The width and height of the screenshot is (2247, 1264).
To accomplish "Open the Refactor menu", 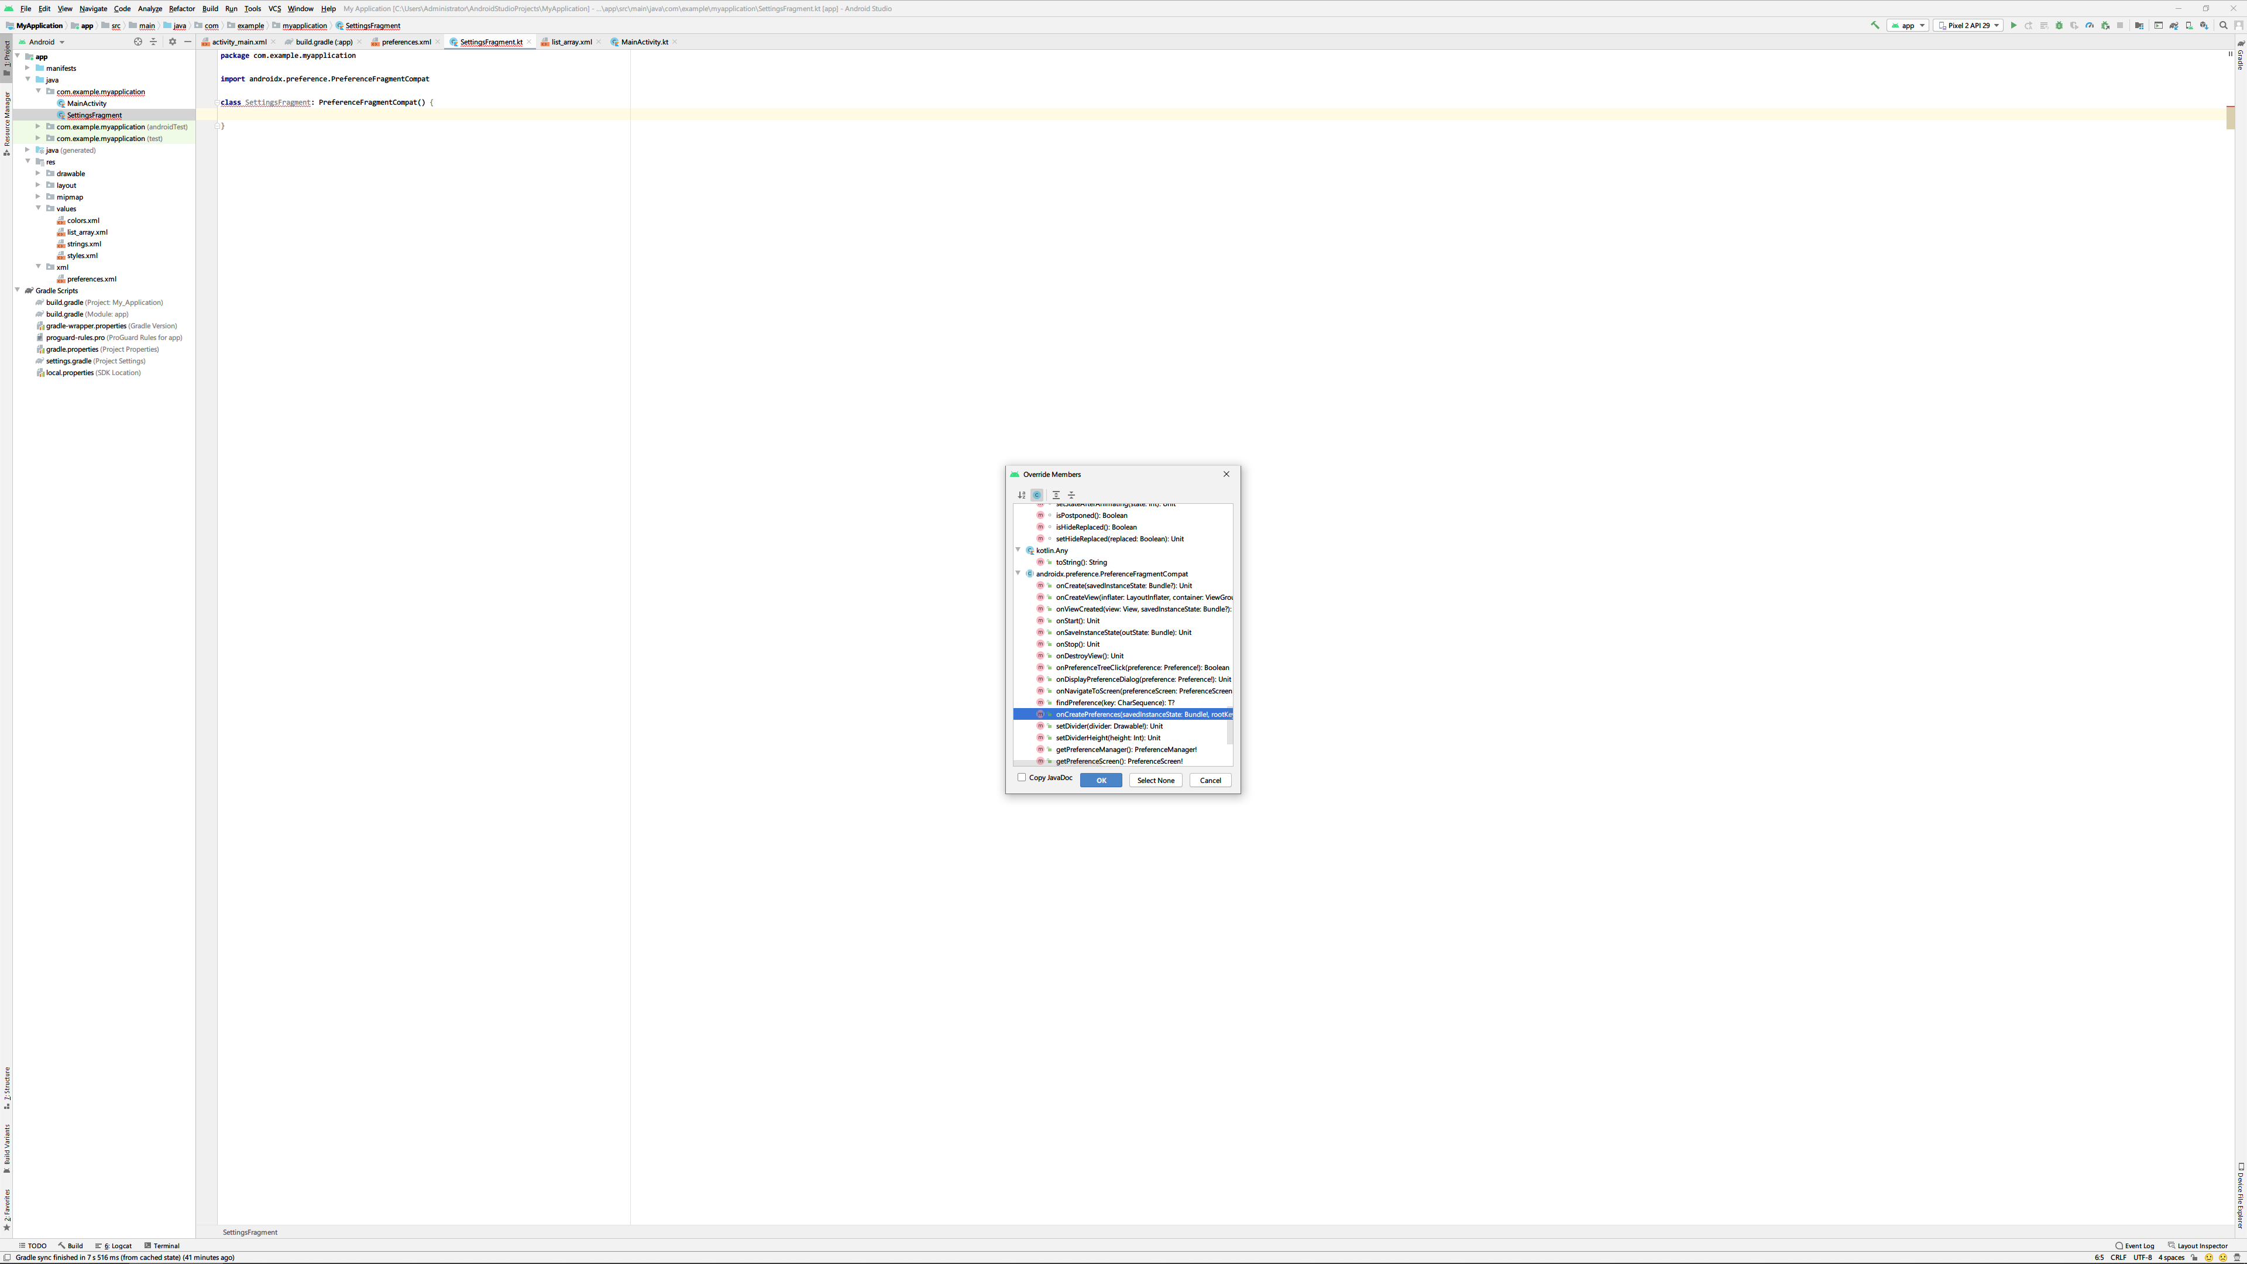I will tap(181, 9).
